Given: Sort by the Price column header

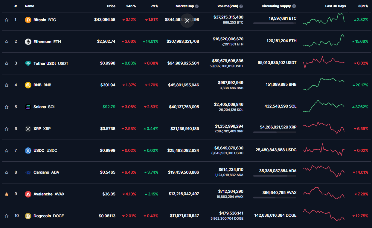Looking at the screenshot, I should coord(111,6).
